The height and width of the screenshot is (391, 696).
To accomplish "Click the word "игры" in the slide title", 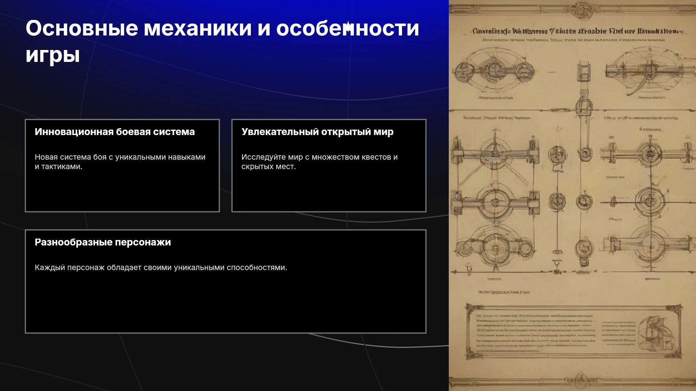I will pos(53,55).
